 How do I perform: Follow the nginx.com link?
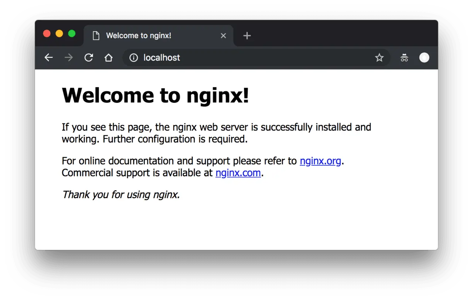[x=238, y=173]
